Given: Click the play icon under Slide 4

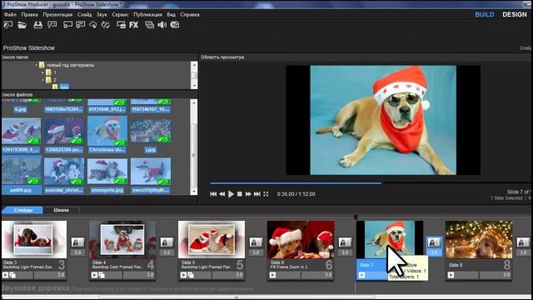Looking at the screenshot, I should (x=94, y=275).
